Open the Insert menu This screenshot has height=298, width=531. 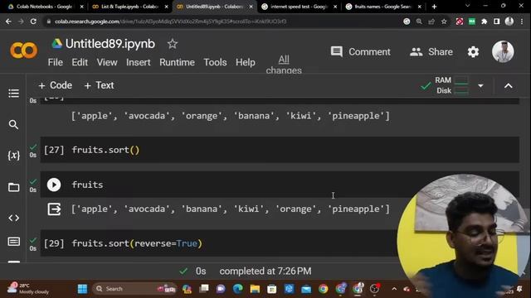click(x=139, y=63)
